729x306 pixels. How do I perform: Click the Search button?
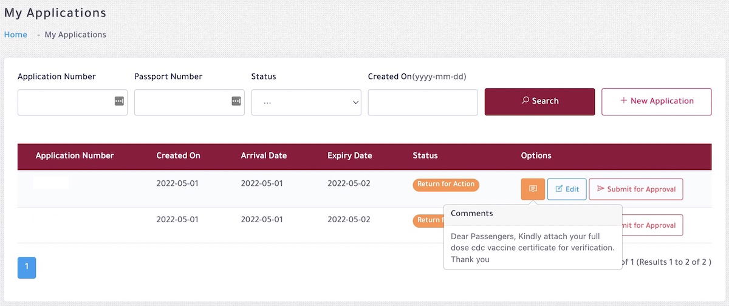click(x=539, y=101)
